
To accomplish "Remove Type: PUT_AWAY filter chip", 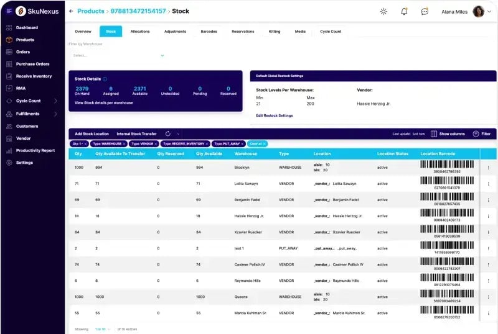I will click(242, 144).
